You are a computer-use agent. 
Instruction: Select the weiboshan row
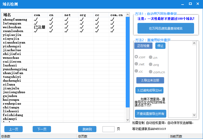(x=64, y=27)
